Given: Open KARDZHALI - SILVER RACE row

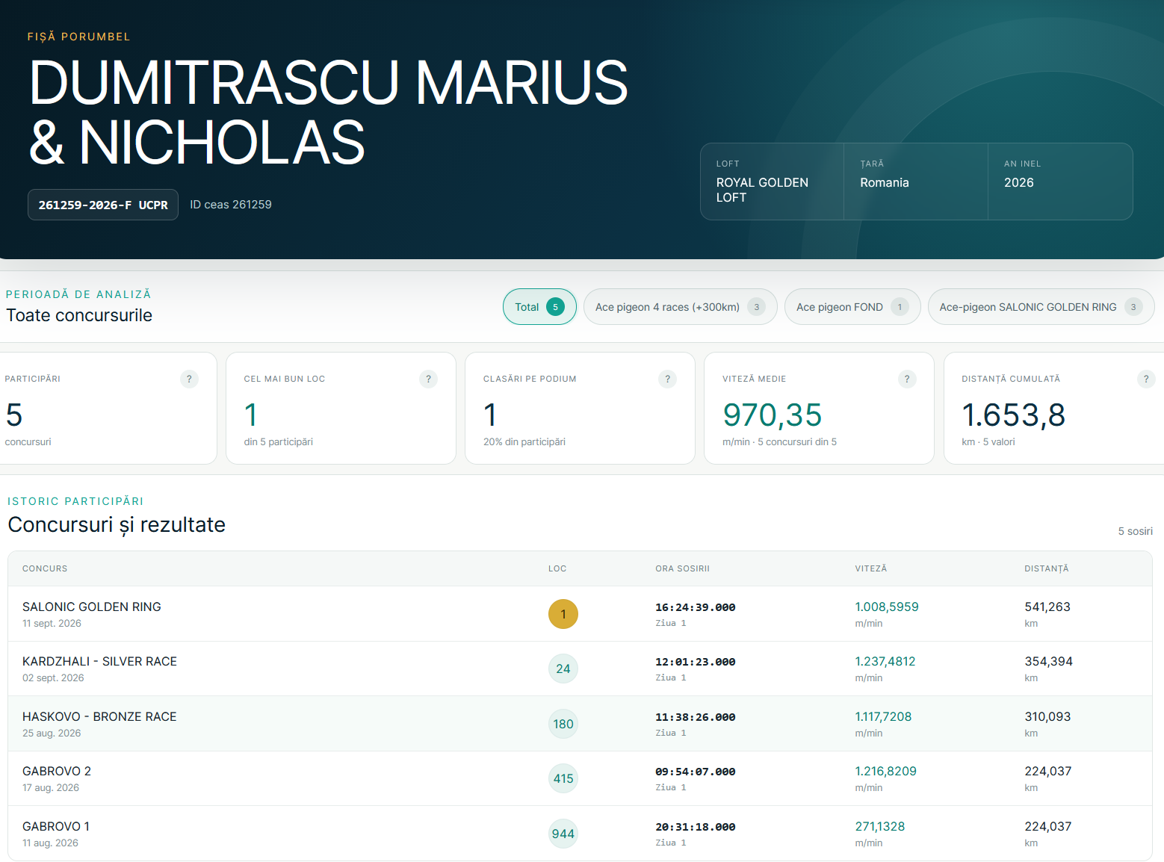Looking at the screenshot, I should pyautogui.click(x=580, y=669).
